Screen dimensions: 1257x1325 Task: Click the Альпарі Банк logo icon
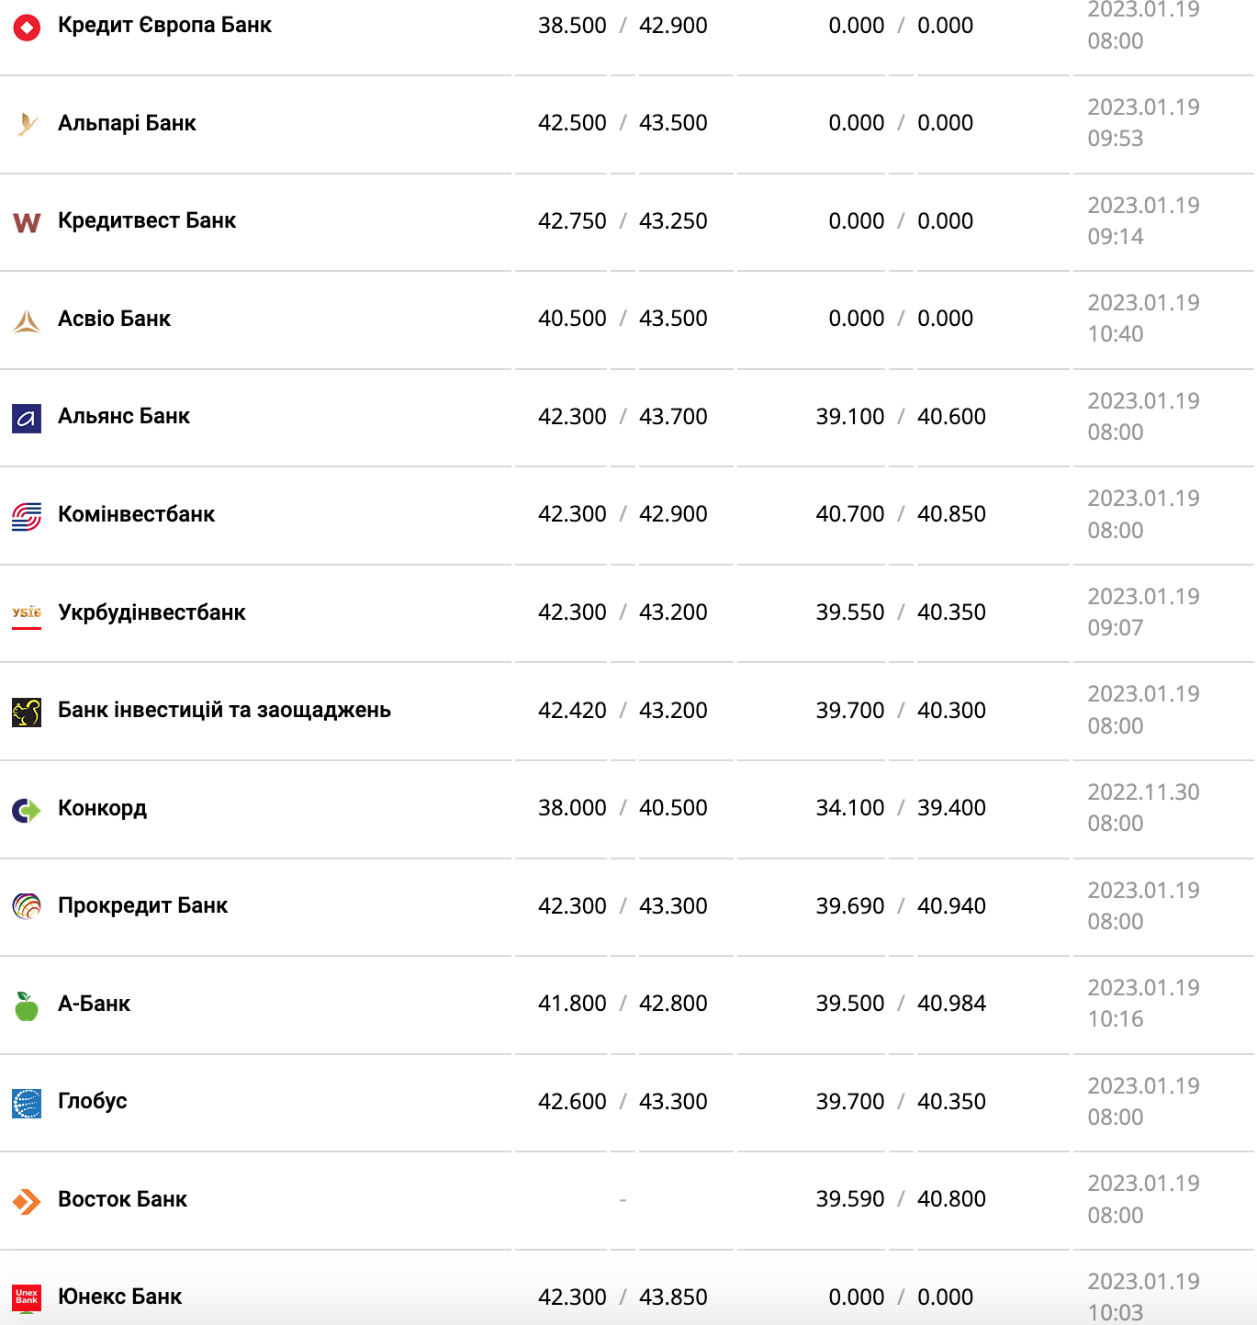coord(27,124)
